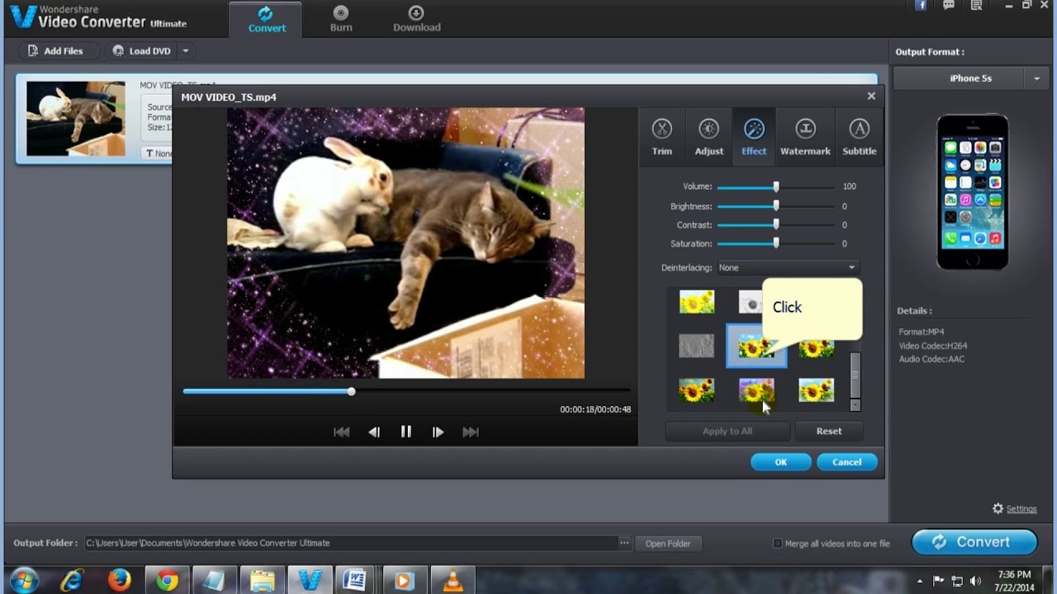1057x594 pixels.
Task: Click the Output Format dropdown arrow
Action: pyautogui.click(x=1037, y=78)
